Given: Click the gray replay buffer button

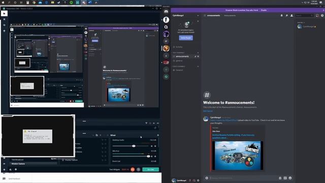Looking at the screenshot, I should [139, 169].
